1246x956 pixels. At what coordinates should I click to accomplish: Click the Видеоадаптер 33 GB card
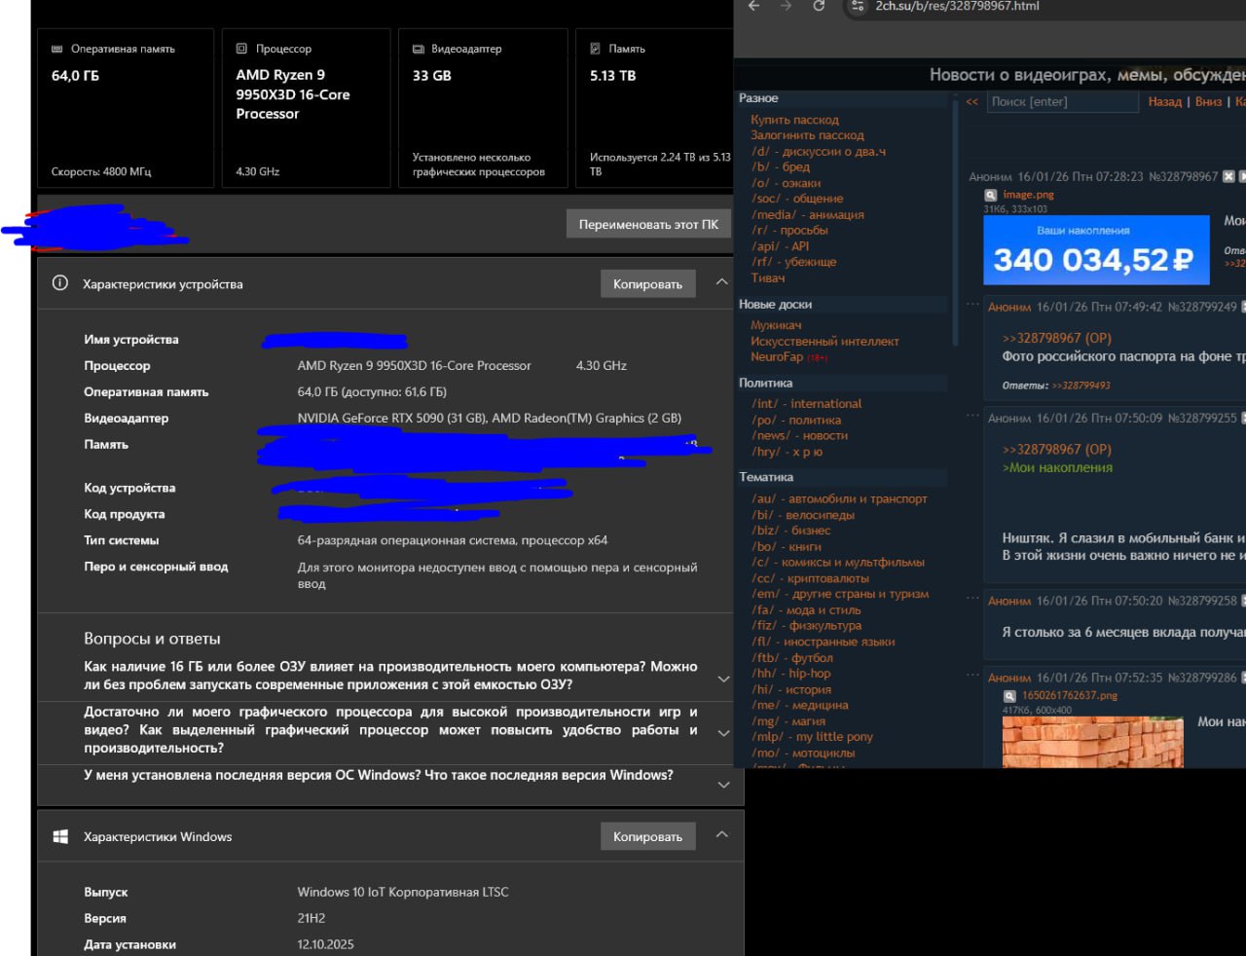tap(483, 107)
